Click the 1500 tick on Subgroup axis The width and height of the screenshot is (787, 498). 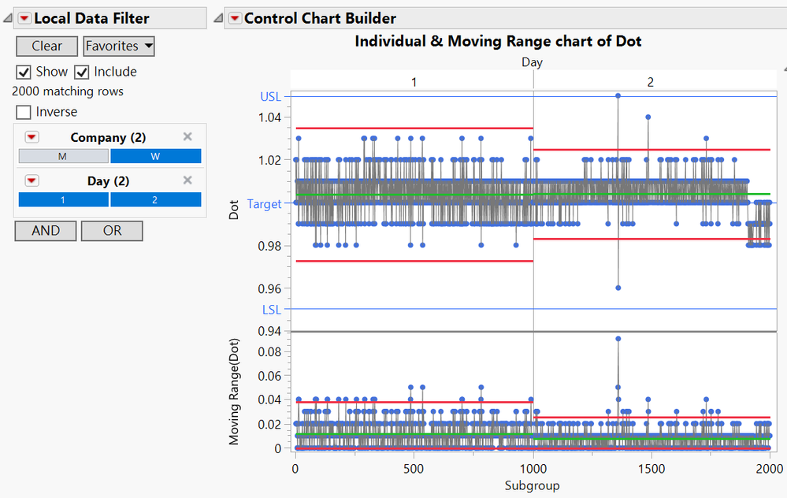point(652,469)
